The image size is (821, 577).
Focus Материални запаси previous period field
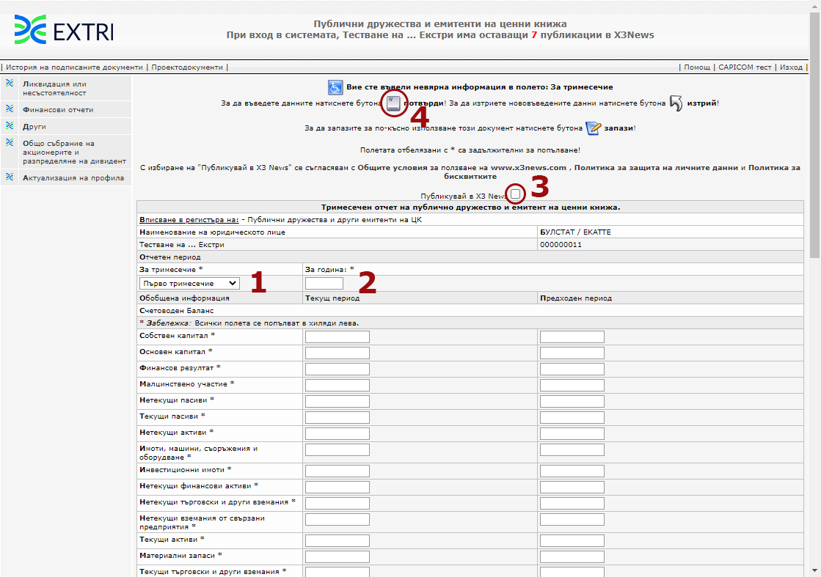click(572, 556)
